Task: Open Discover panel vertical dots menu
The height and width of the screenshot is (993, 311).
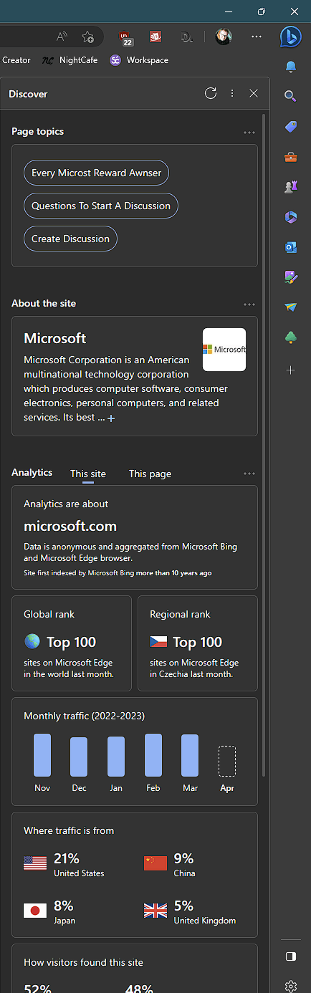Action: click(232, 93)
